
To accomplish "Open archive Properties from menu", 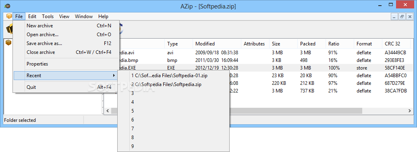I will [x=66, y=64].
